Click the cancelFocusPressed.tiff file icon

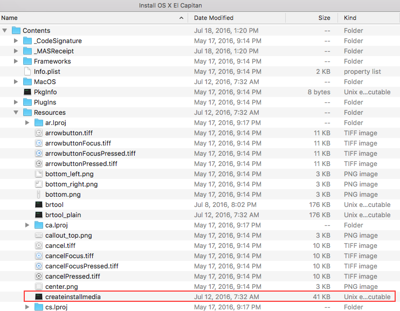click(x=38, y=266)
